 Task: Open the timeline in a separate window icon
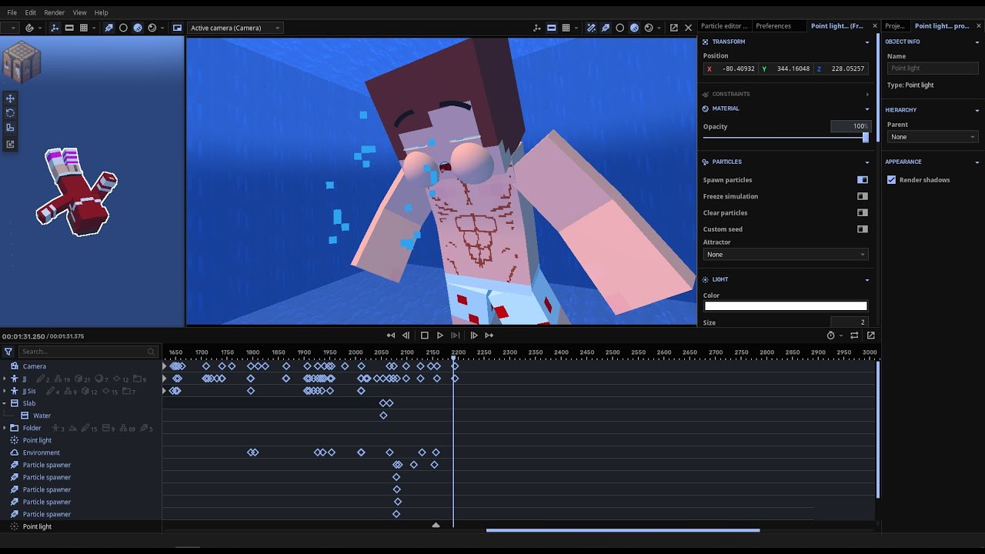click(x=871, y=335)
